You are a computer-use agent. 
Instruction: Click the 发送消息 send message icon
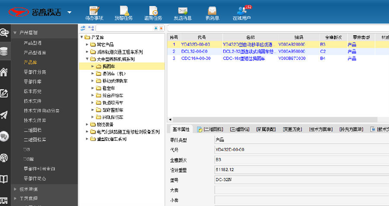point(182,13)
